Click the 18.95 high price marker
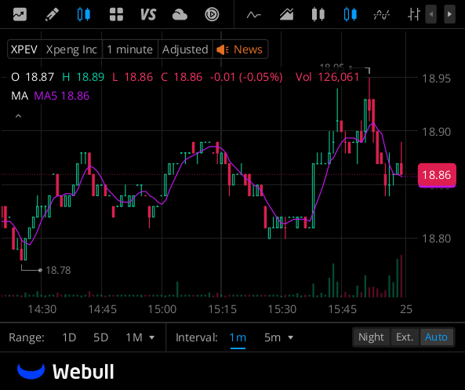 (x=332, y=67)
